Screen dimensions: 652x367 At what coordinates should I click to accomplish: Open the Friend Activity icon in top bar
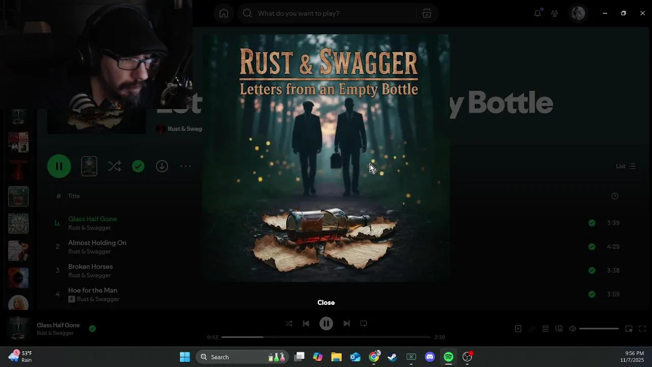pyautogui.click(x=555, y=13)
